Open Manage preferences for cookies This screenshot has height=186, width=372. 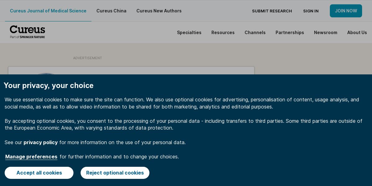(31, 157)
